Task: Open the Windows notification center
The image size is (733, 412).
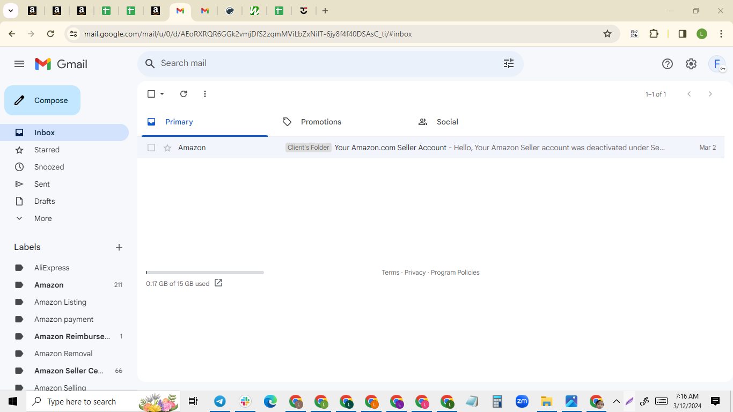Action: 715,401
